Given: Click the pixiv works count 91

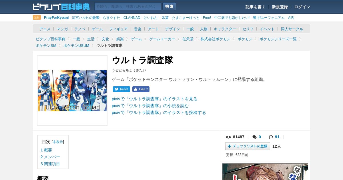Looking at the screenshot, I should tap(277, 137).
